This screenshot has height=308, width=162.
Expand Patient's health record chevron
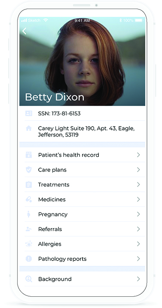click(138, 155)
